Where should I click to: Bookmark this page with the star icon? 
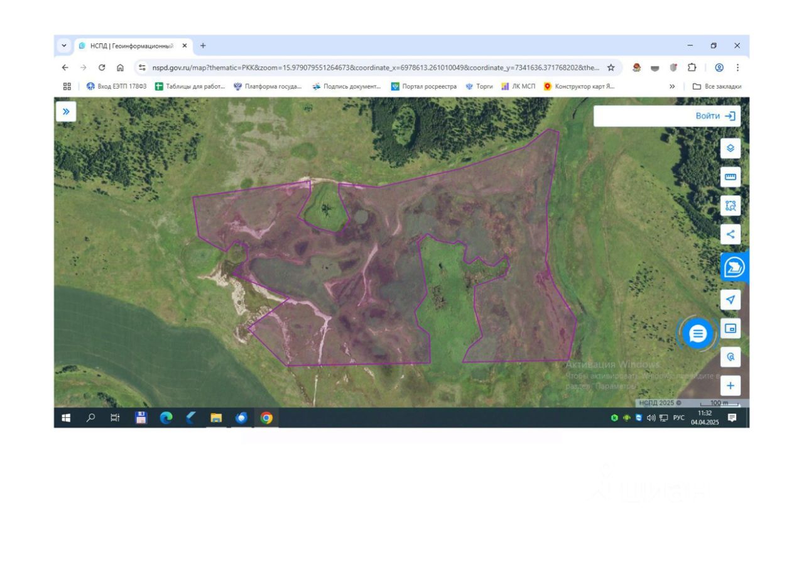coord(611,68)
